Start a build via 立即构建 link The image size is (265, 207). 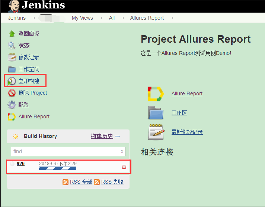29,81
